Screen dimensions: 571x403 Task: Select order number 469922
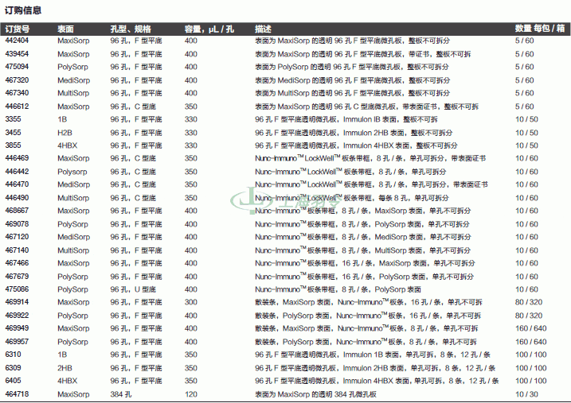[x=17, y=316]
